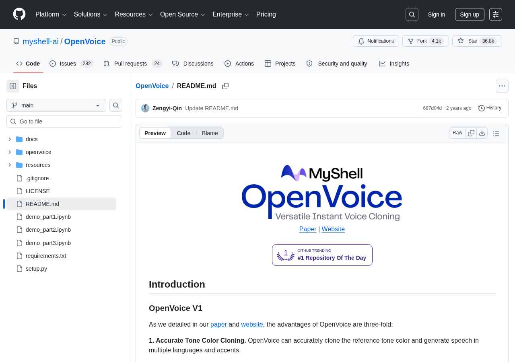
Task: Open the OpenVoice repository name link
Action: click(85, 41)
